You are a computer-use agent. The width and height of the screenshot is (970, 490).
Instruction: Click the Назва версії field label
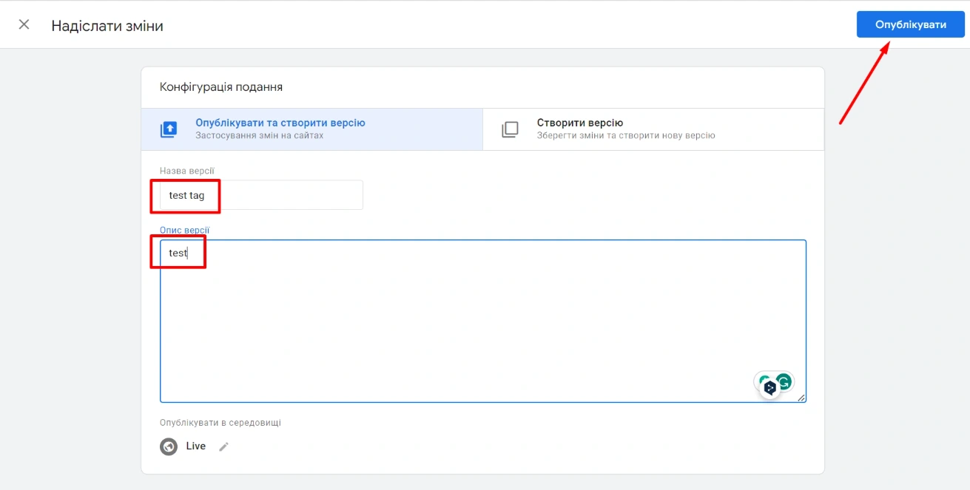[186, 171]
